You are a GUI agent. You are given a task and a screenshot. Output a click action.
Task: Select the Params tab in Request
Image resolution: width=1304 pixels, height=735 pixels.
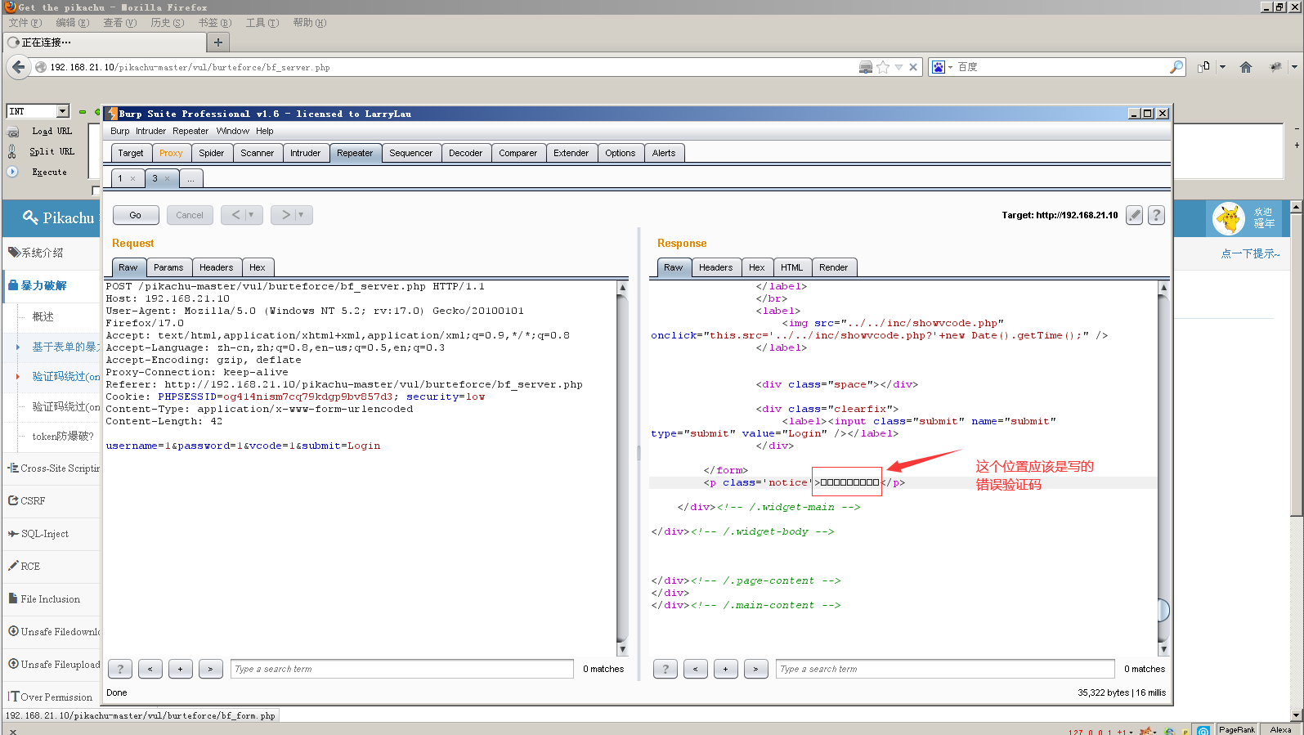coord(168,267)
